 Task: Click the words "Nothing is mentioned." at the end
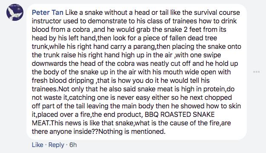click(x=132, y=131)
